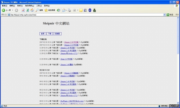
Task: Stop loading with the red X page icon
Action: point(23,10)
